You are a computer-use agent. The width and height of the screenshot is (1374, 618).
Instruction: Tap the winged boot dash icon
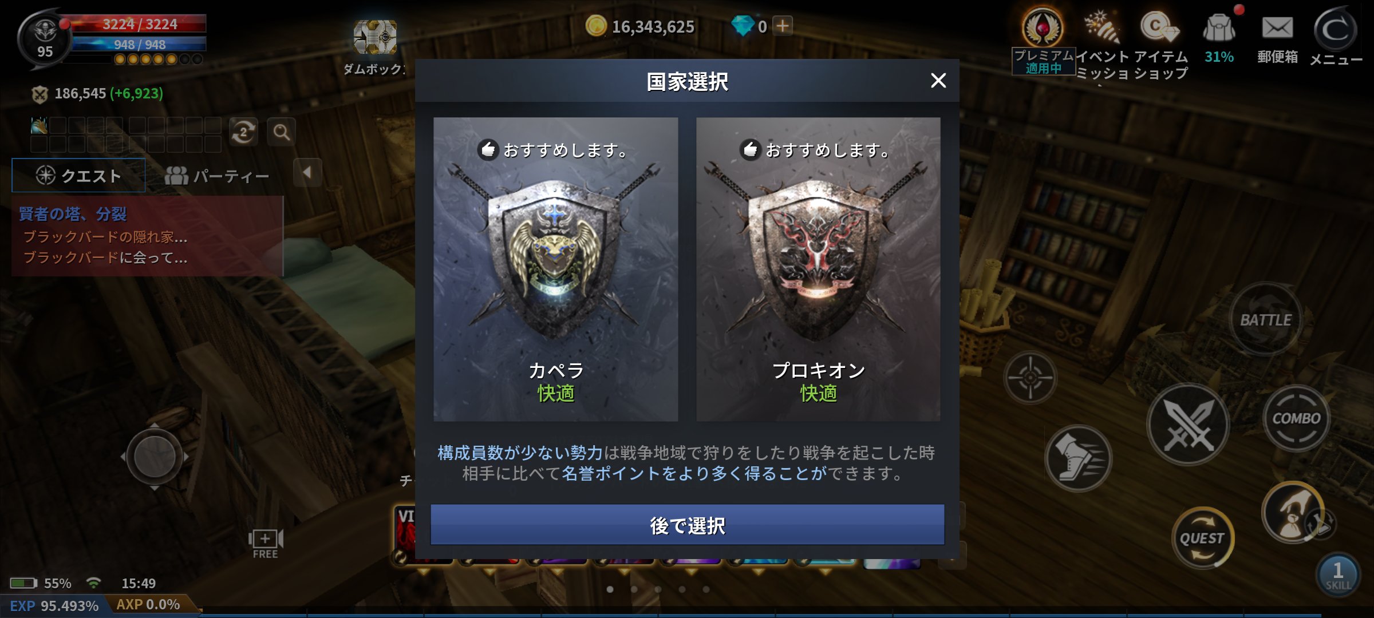pos(1079,458)
